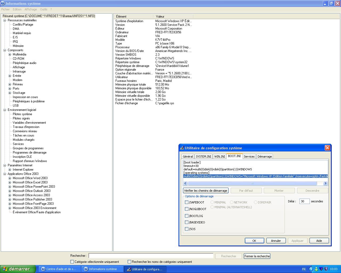Select Conflits/Partage in the tree

[x=23, y=25]
